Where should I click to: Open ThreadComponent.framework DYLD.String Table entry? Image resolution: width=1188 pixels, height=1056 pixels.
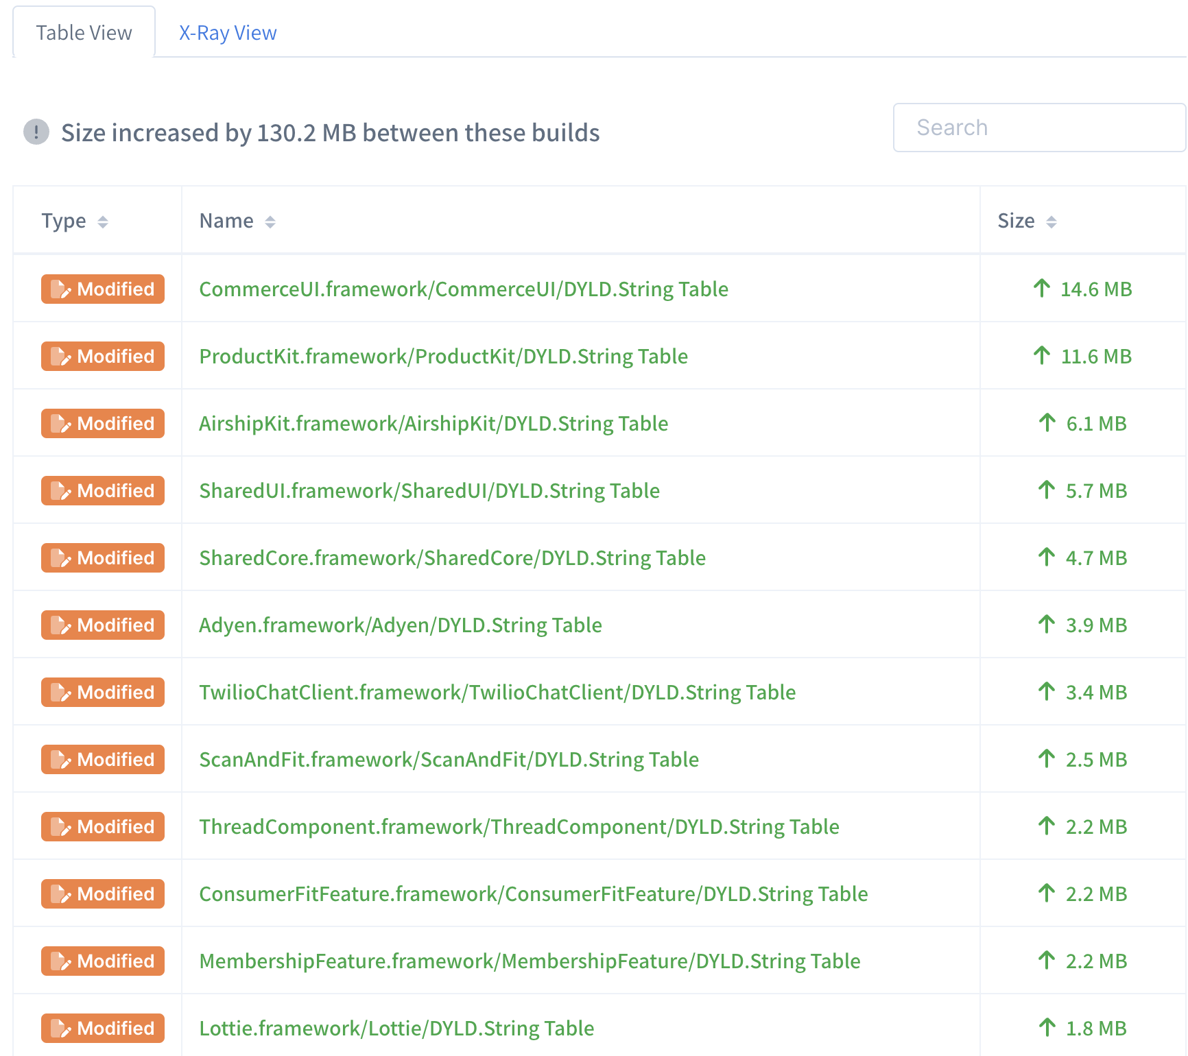(519, 826)
